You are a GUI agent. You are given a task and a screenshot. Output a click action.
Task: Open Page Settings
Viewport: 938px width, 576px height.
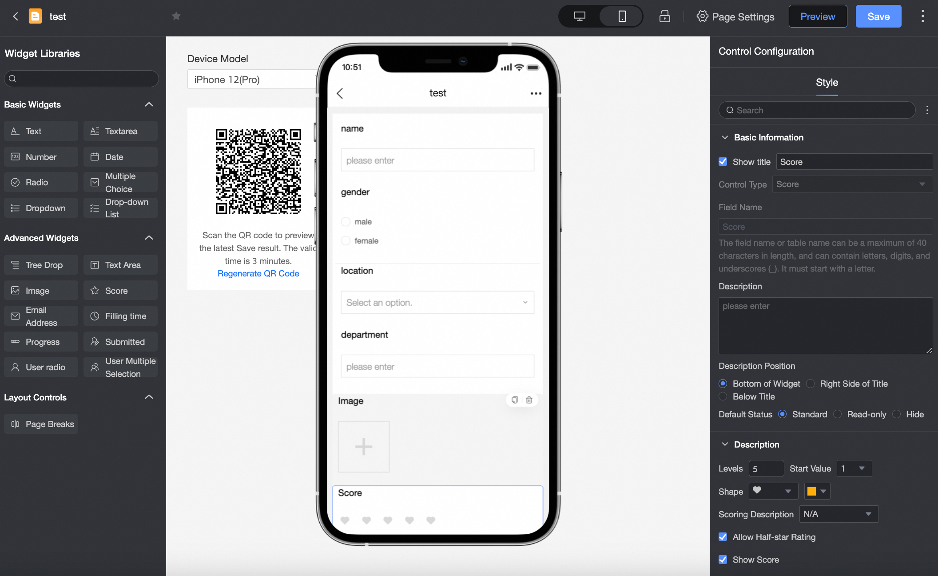tap(735, 16)
